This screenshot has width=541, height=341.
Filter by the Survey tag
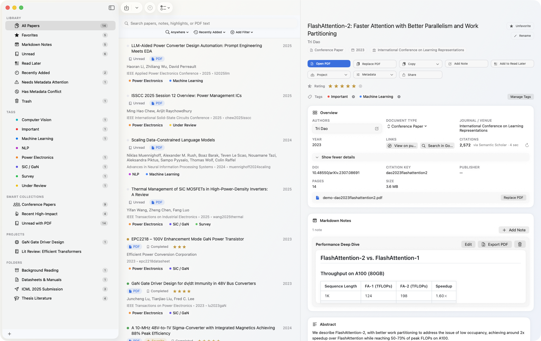(x=60, y=176)
